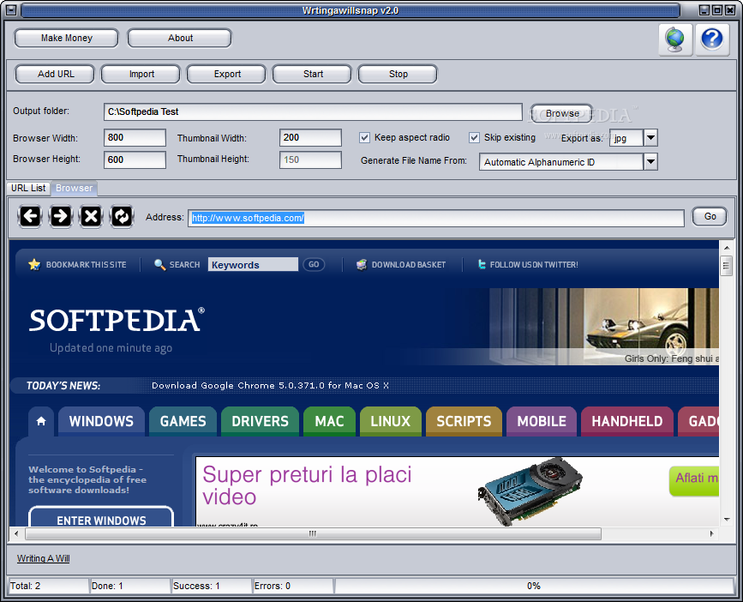Open the Download Basket icon

pyautogui.click(x=362, y=264)
